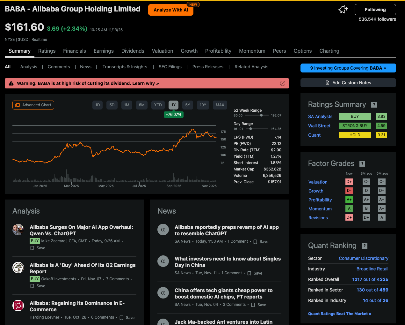Click the add price alert bell icon
Viewport: 405px width, 325px height.
[x=343, y=10]
